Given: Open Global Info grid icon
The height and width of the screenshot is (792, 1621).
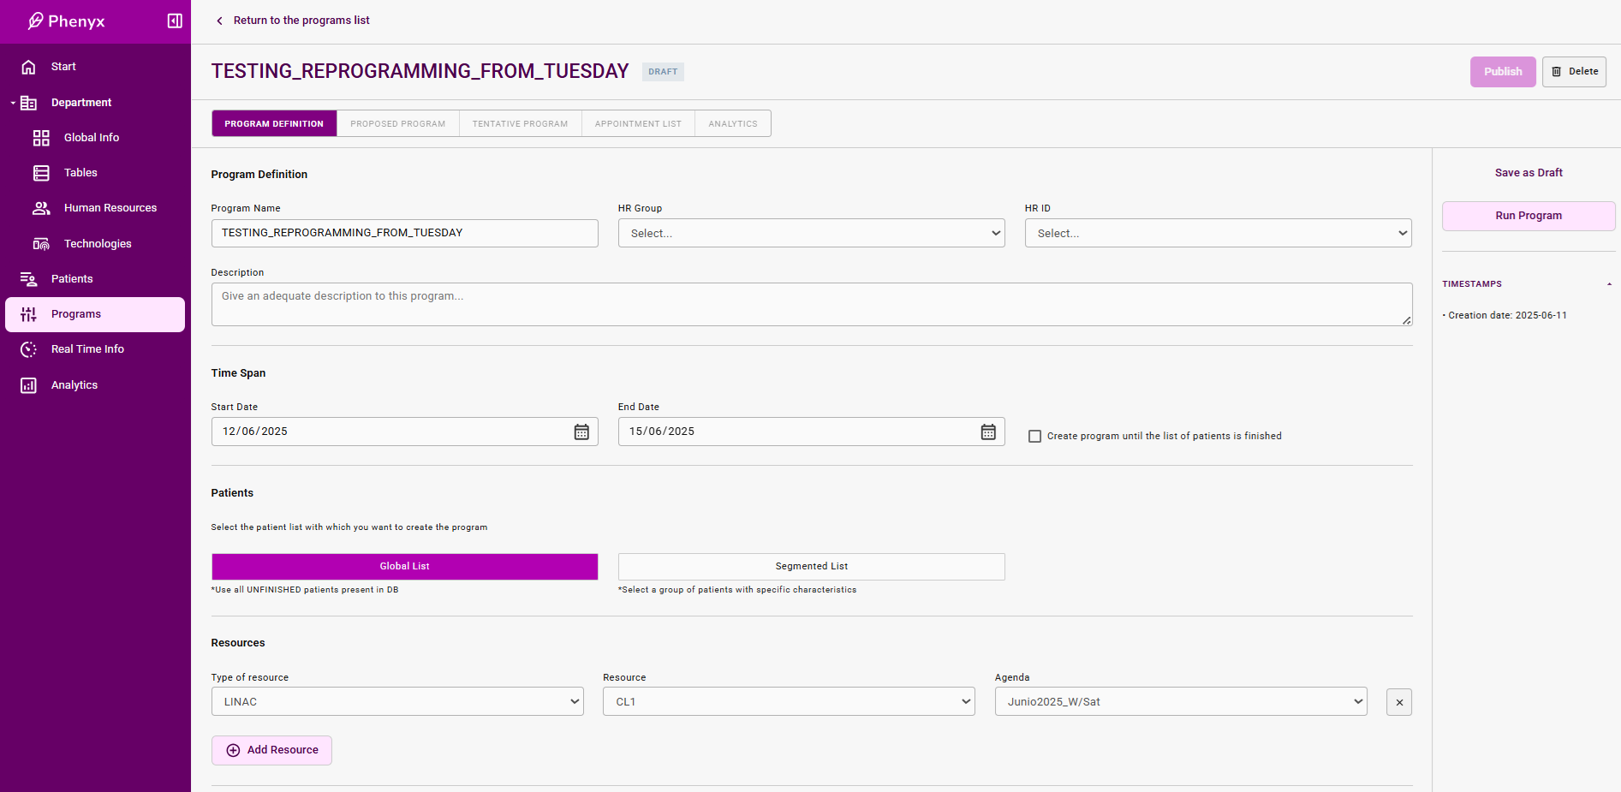Looking at the screenshot, I should (41, 138).
